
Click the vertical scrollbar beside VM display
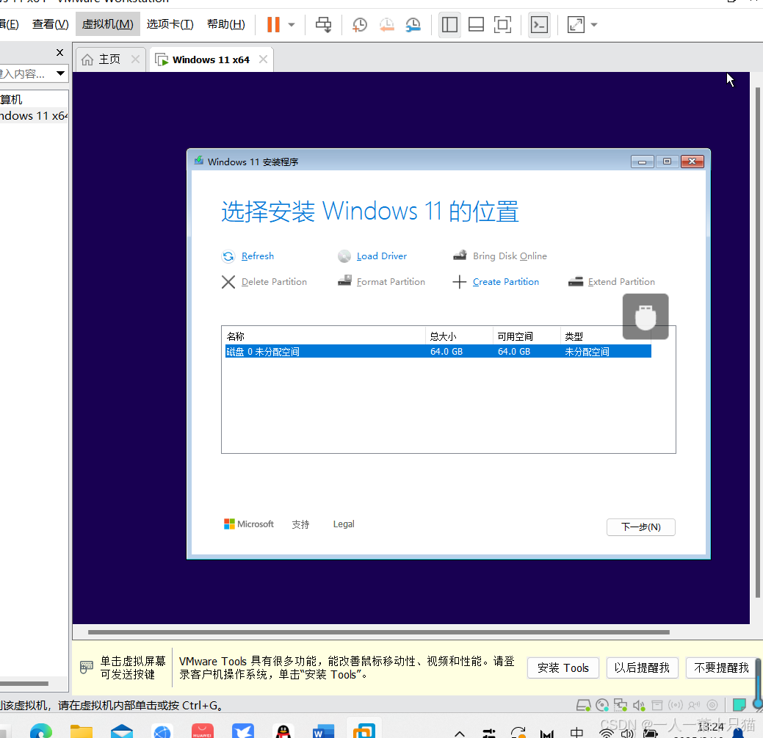[758, 342]
